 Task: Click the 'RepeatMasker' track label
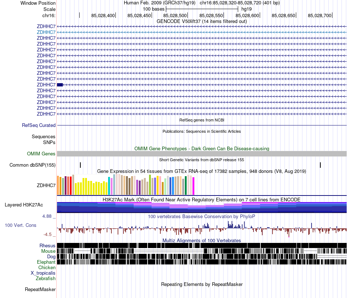coord(40,289)
